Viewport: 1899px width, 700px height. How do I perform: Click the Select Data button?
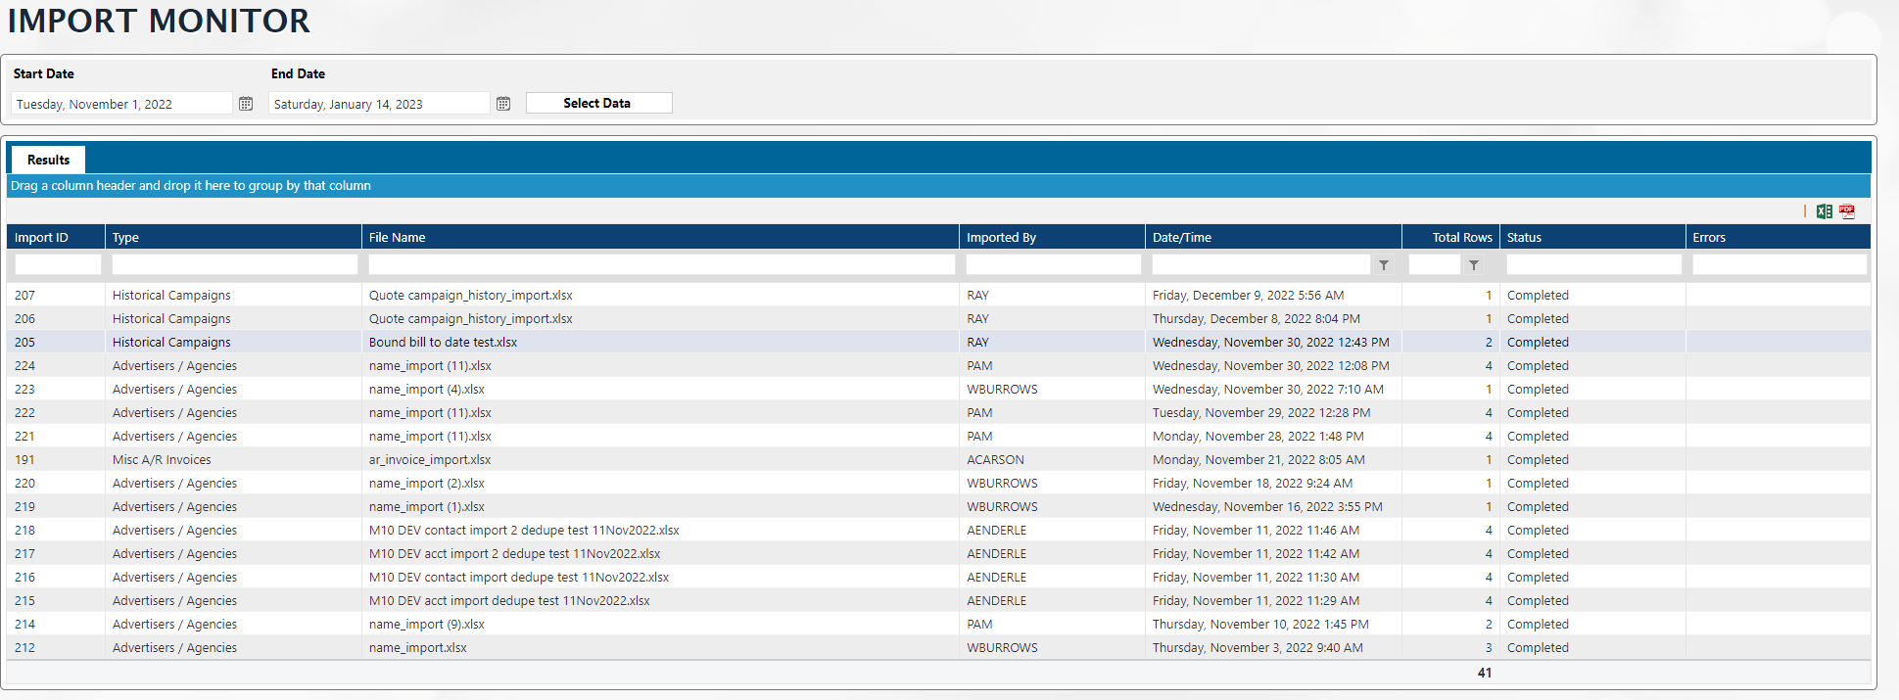598,104
